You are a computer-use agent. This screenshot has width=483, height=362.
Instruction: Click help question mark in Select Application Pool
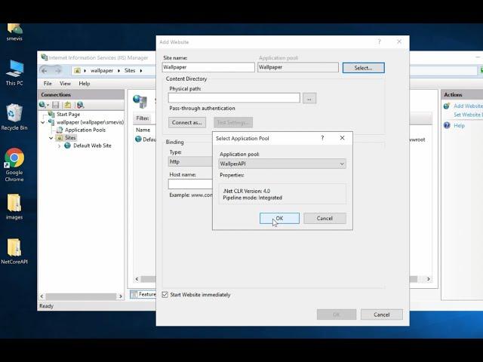pyautogui.click(x=322, y=138)
